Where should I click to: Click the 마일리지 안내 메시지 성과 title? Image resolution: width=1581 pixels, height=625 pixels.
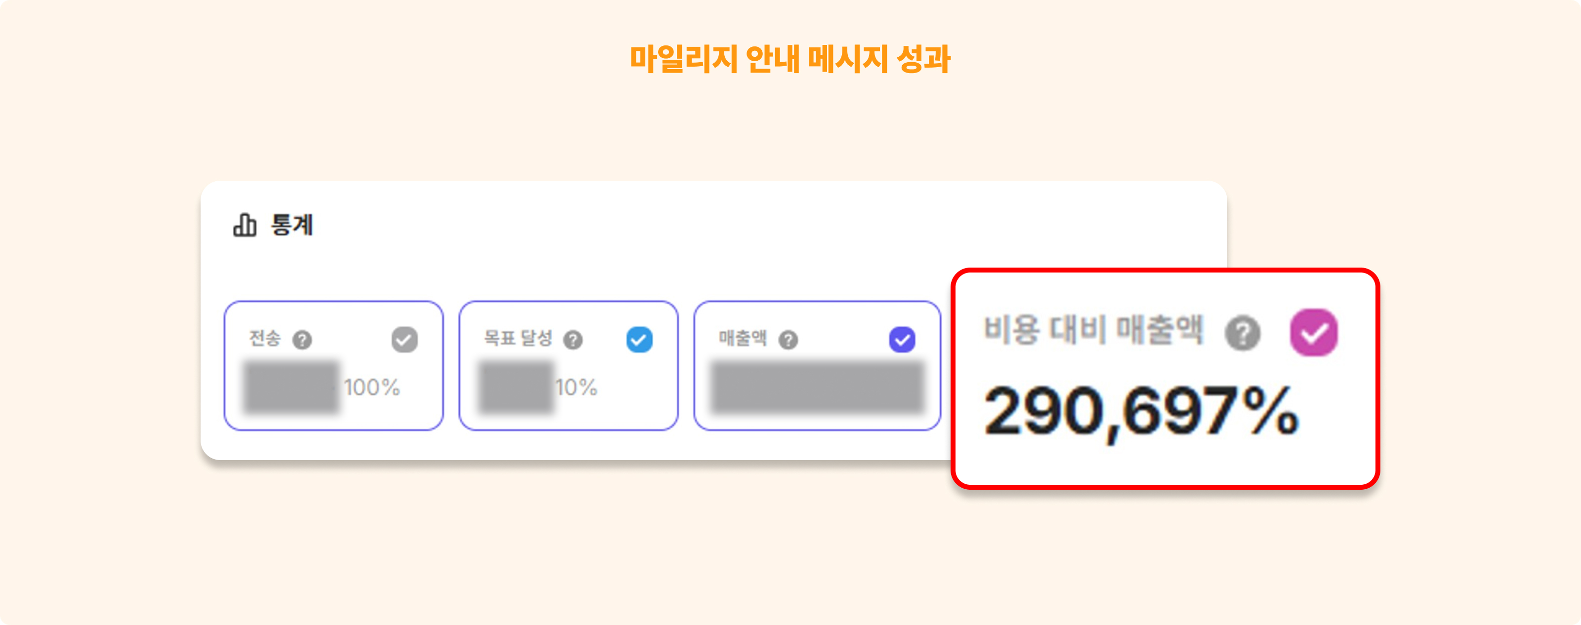tap(790, 60)
